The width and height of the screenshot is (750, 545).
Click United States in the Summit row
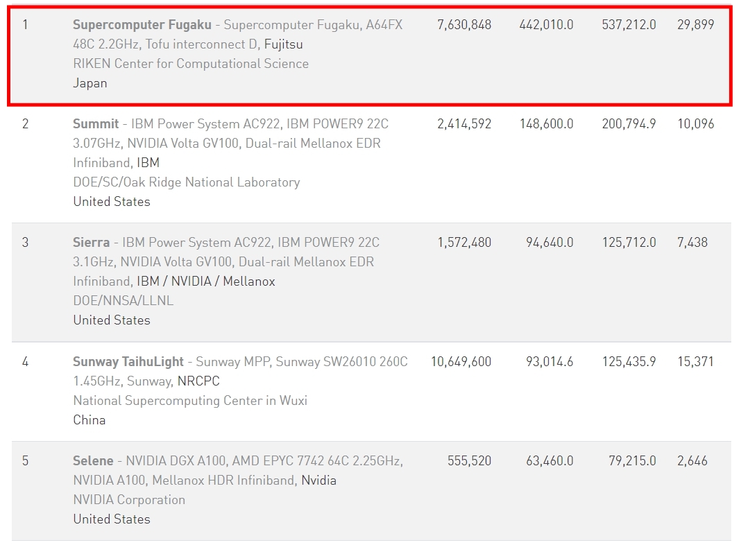pyautogui.click(x=112, y=202)
